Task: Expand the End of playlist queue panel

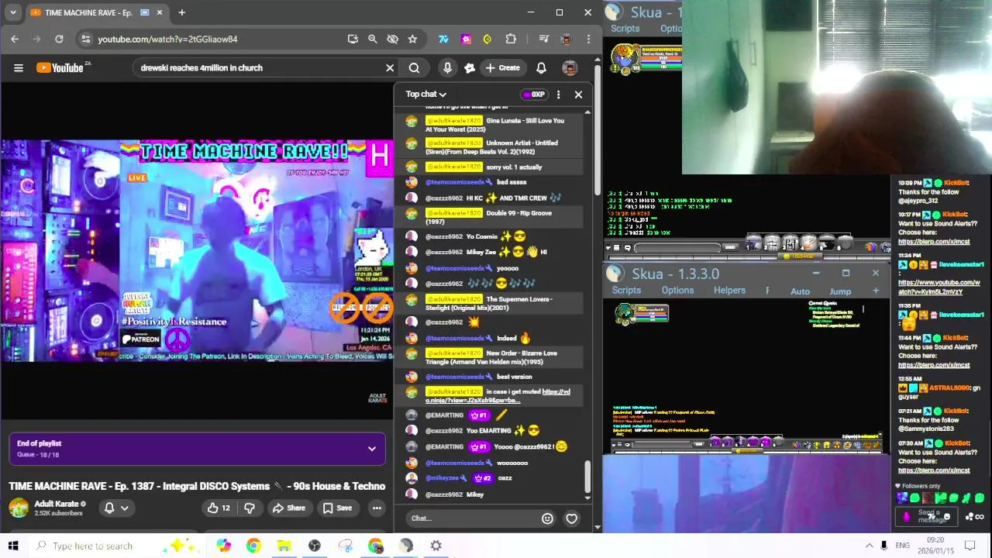Action: [372, 449]
